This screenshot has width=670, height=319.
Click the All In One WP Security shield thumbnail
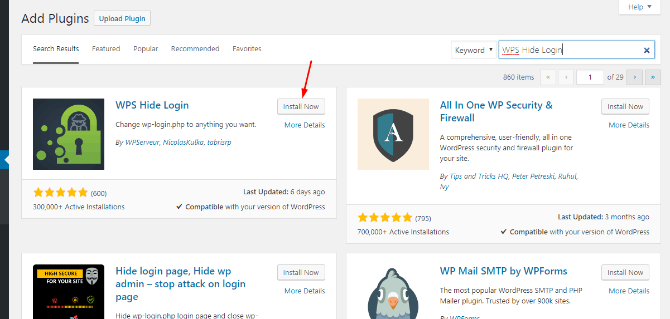[393, 134]
